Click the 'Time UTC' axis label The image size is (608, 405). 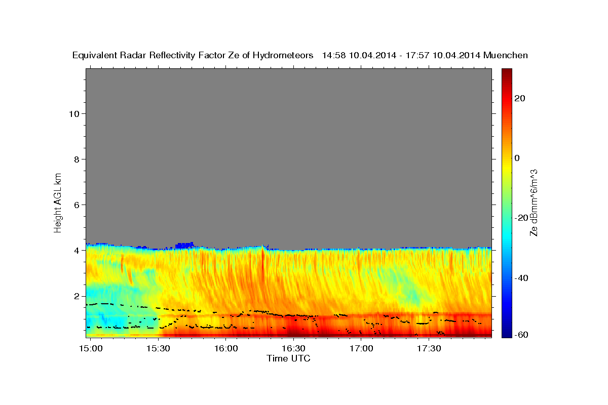288,359
